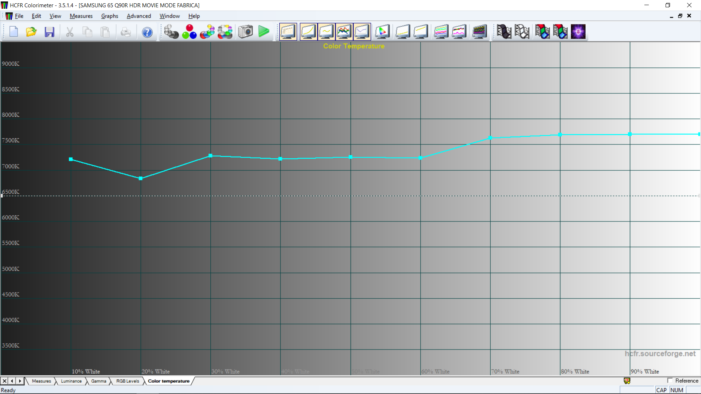Click the CIE diagram graph icon
The image size is (701, 394).
(382, 32)
